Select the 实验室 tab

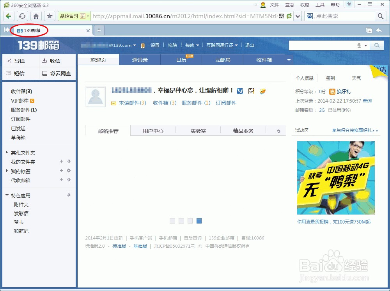tap(198, 131)
